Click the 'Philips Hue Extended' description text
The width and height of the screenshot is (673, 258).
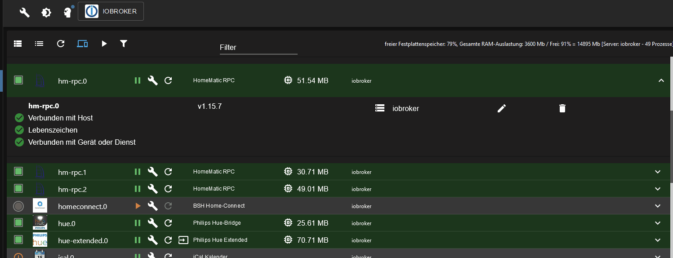pyautogui.click(x=220, y=240)
